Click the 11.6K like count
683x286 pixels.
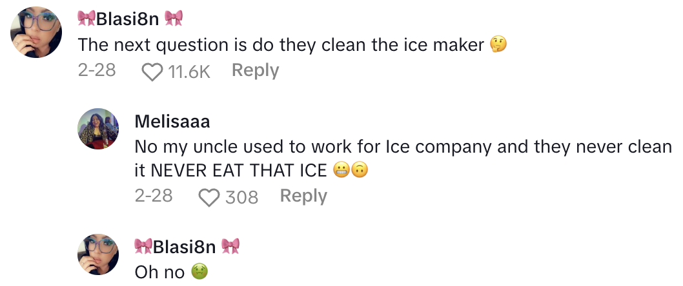[189, 71]
